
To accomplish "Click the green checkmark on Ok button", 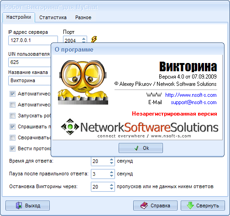I will click(x=136, y=148).
